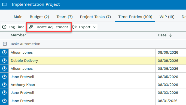Open the Main tab
186x105 pixels.
18,17
